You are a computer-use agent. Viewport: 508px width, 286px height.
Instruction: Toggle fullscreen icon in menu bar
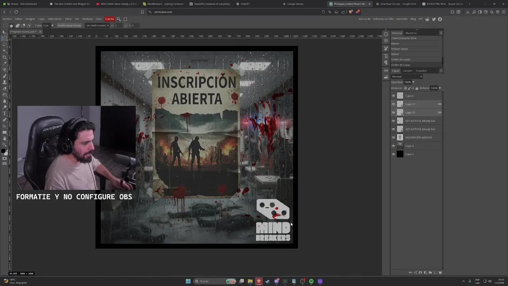(x=125, y=19)
